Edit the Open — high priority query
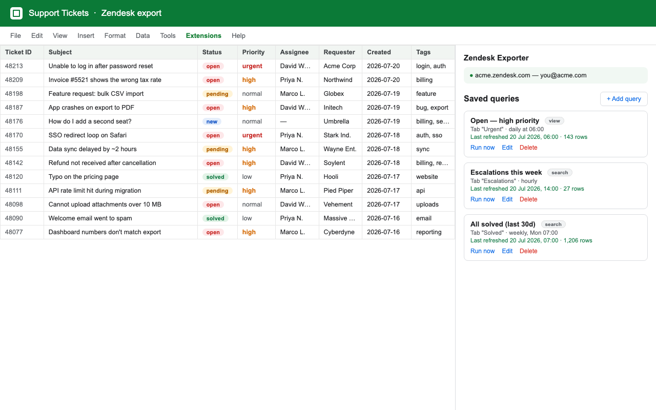 point(507,148)
